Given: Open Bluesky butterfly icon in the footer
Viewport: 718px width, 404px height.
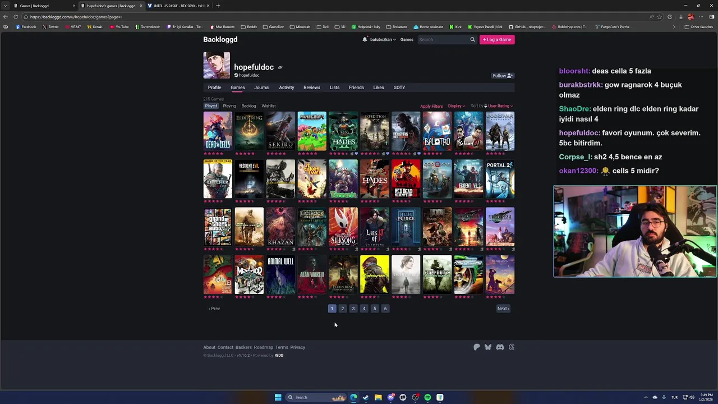Looking at the screenshot, I should [488, 347].
